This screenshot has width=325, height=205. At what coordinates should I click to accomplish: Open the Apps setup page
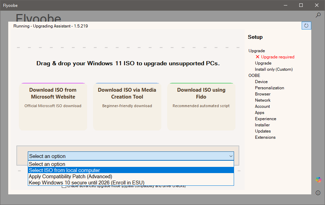(259, 113)
